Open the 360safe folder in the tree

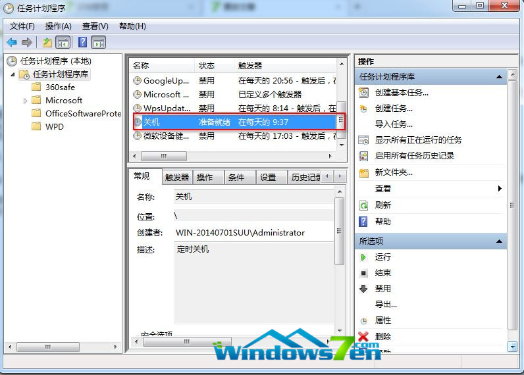[59, 87]
